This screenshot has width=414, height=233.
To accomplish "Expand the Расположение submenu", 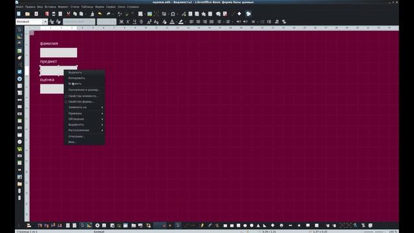I will click(x=85, y=130).
